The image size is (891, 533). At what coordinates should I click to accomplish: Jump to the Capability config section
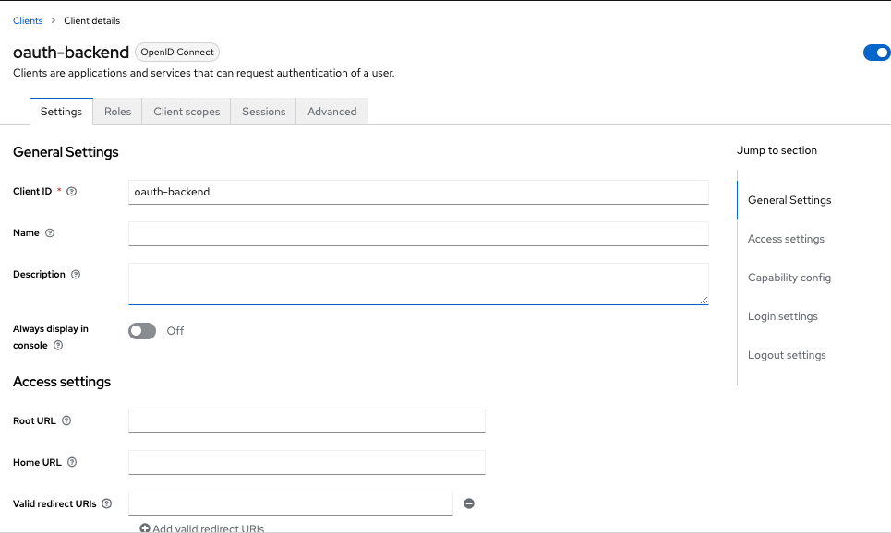point(789,277)
